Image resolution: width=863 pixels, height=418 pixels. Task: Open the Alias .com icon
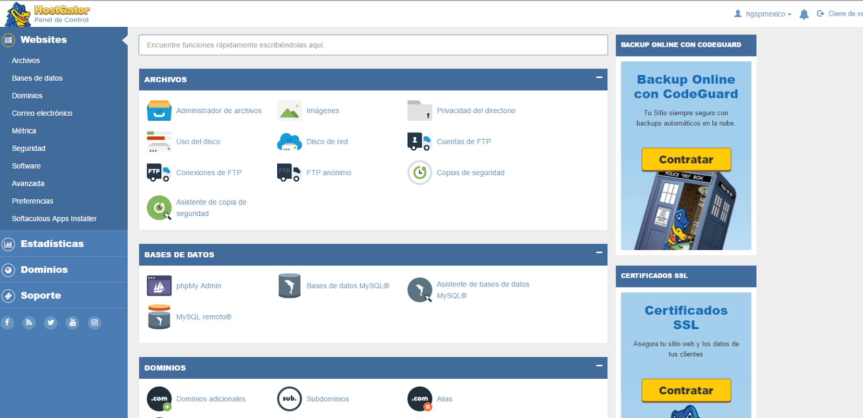420,399
